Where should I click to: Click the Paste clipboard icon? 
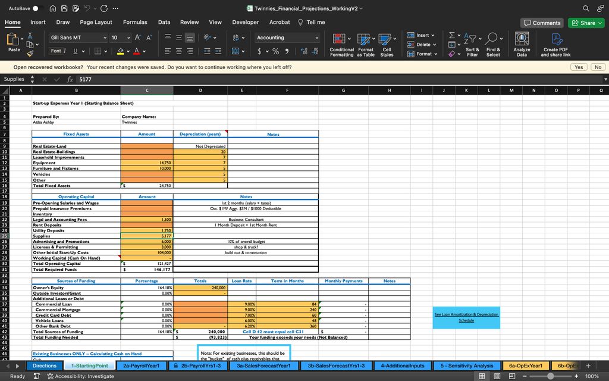click(13, 40)
